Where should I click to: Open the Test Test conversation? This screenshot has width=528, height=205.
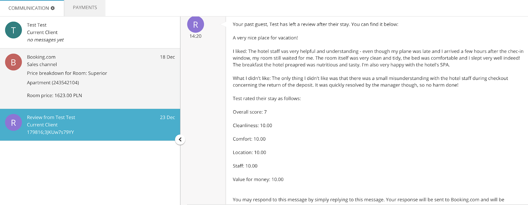click(x=90, y=32)
